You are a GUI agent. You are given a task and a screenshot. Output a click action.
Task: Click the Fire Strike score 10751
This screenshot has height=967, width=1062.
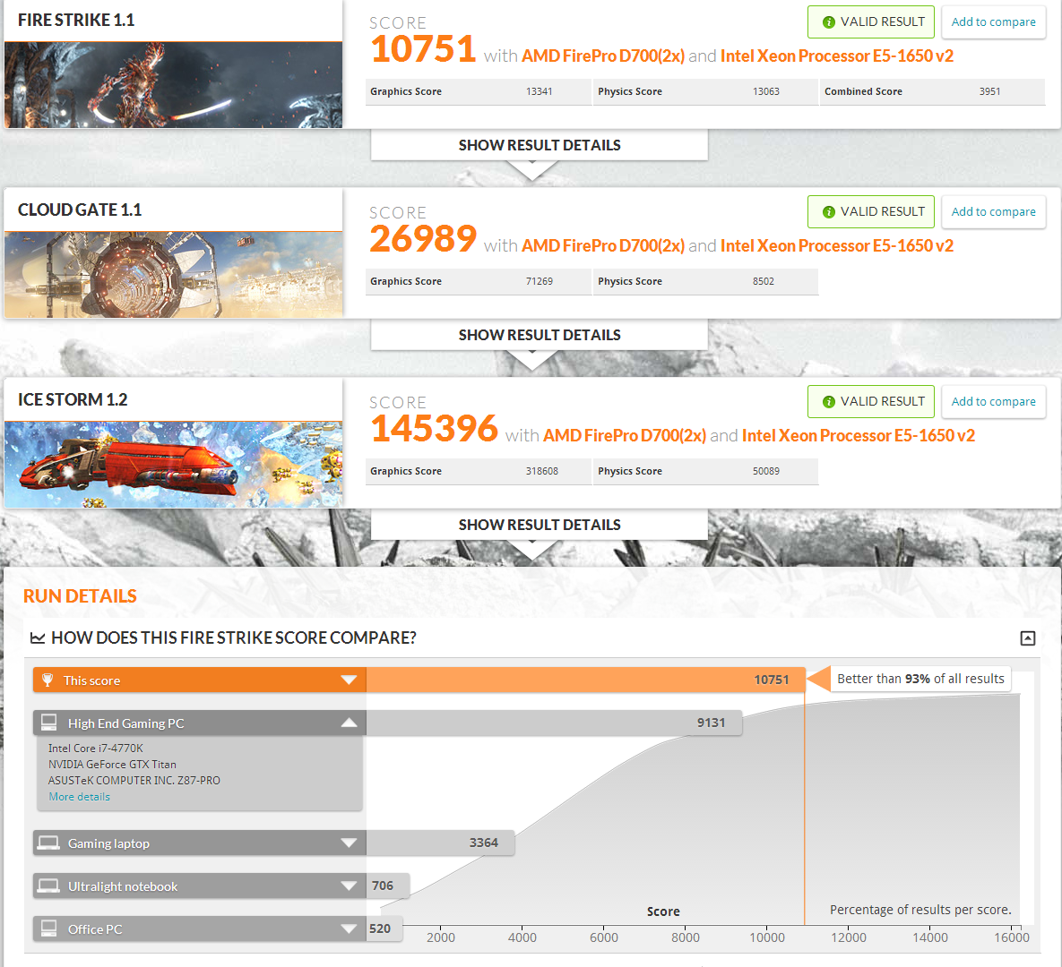click(423, 49)
